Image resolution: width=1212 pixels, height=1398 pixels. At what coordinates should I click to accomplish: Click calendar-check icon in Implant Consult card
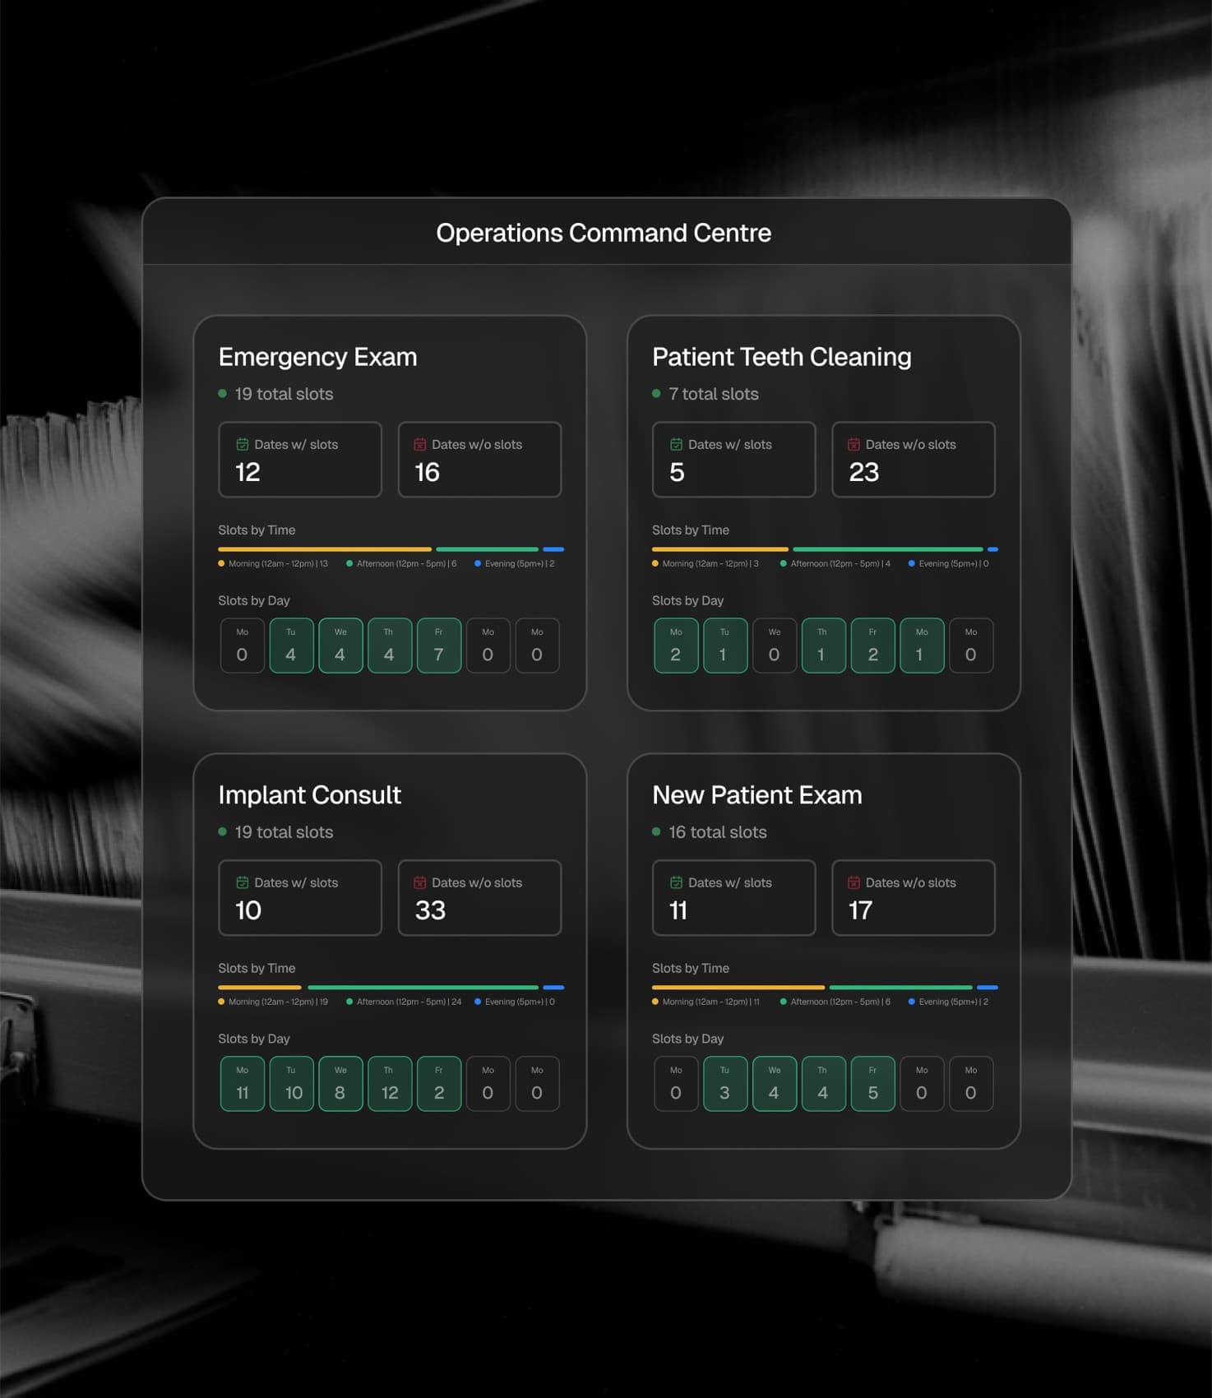pyautogui.click(x=243, y=882)
